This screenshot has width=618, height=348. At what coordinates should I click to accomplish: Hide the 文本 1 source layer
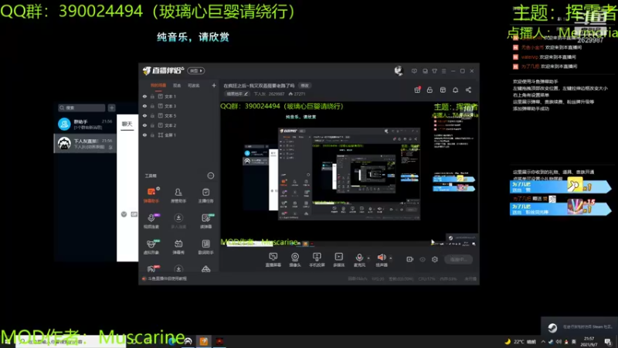click(144, 96)
